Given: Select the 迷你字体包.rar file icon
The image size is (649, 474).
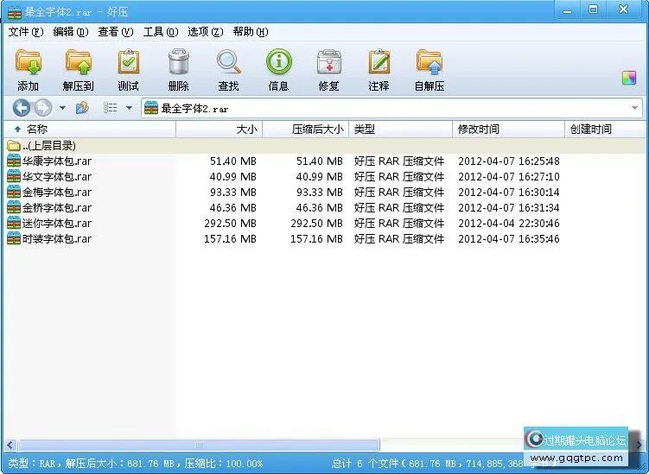Looking at the screenshot, I should [14, 223].
